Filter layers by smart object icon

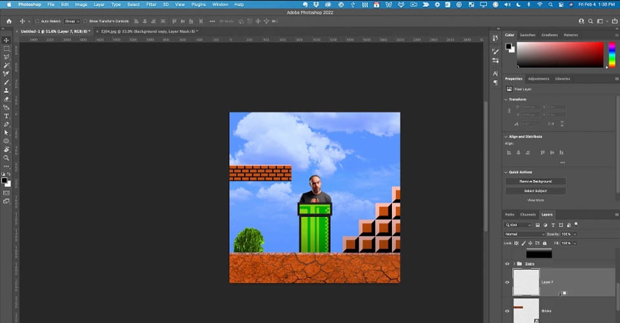pyautogui.click(x=568, y=225)
